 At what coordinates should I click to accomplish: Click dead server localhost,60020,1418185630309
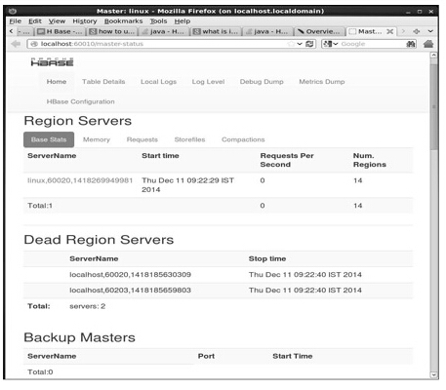point(130,275)
